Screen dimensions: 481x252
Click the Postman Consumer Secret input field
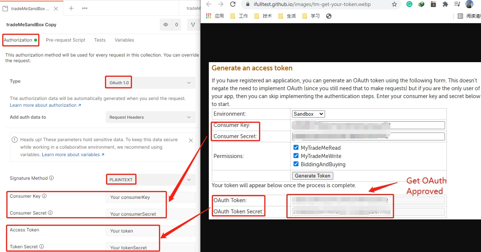click(151, 214)
